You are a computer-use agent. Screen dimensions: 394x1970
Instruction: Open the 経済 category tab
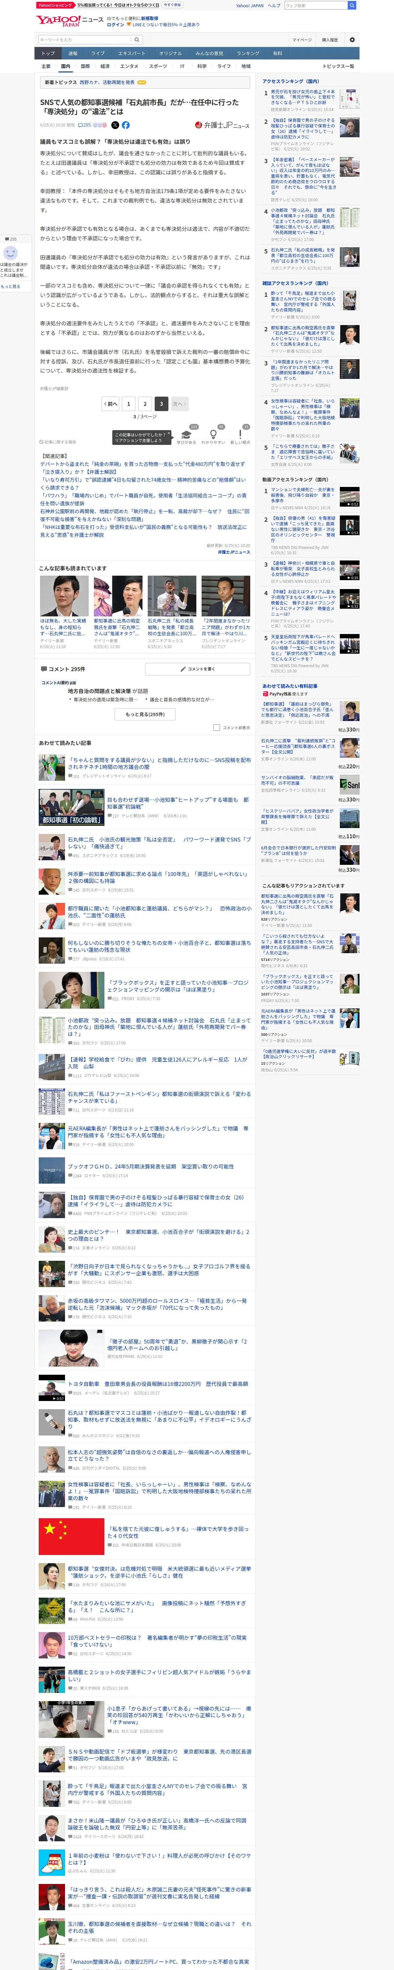click(105, 67)
